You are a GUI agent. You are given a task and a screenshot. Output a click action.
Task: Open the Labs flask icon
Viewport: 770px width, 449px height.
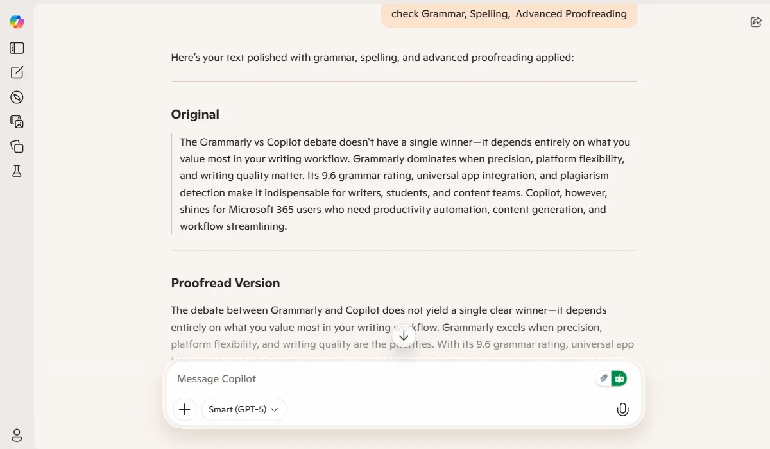click(17, 171)
